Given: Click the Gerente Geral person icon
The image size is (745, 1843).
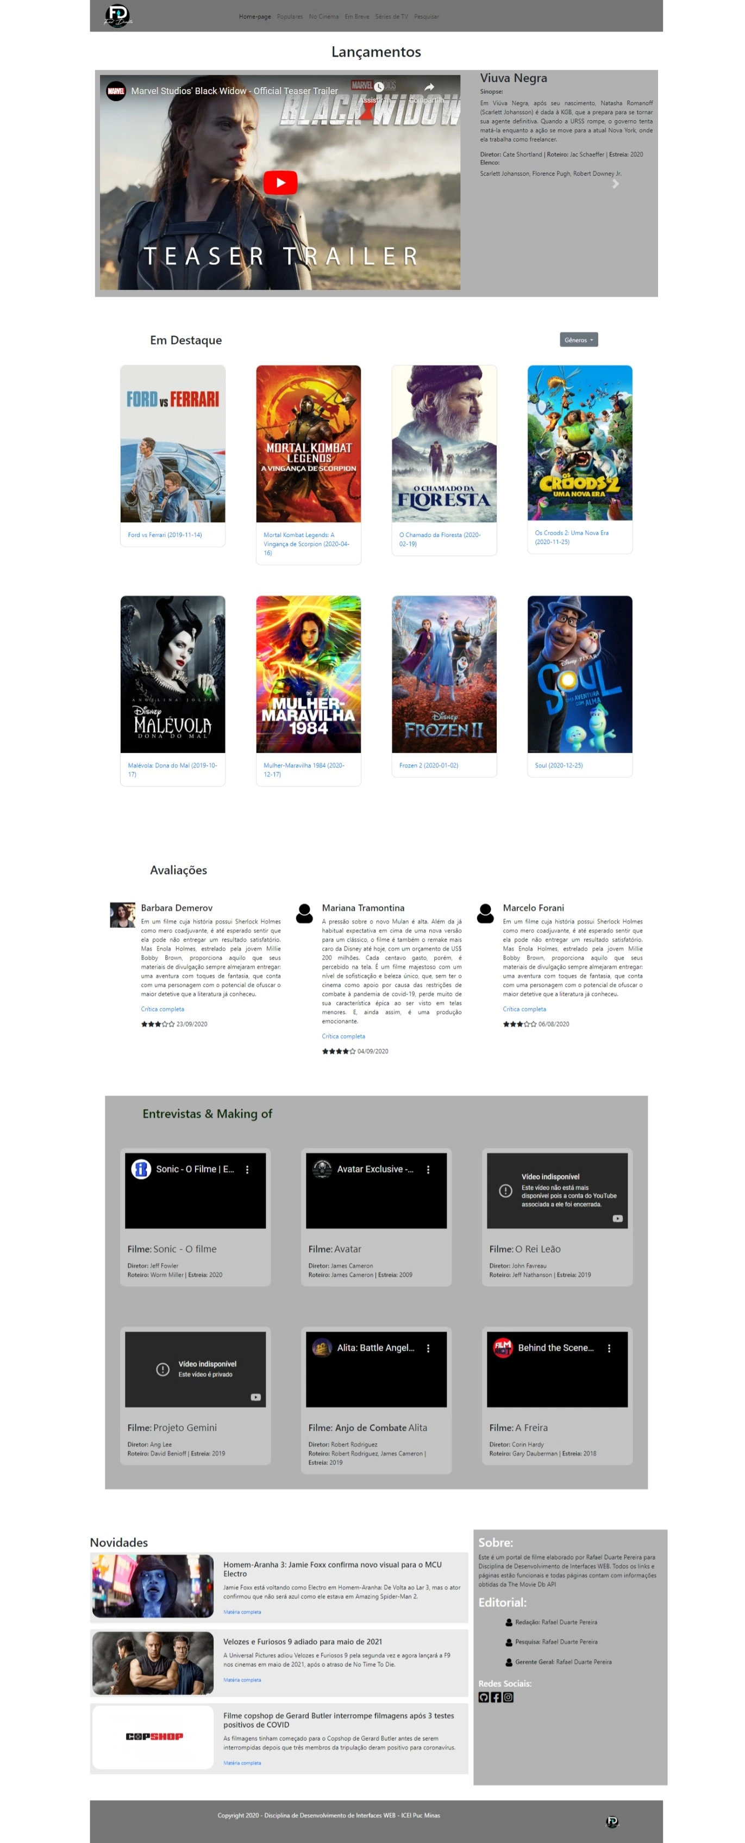Looking at the screenshot, I should click(x=508, y=1663).
